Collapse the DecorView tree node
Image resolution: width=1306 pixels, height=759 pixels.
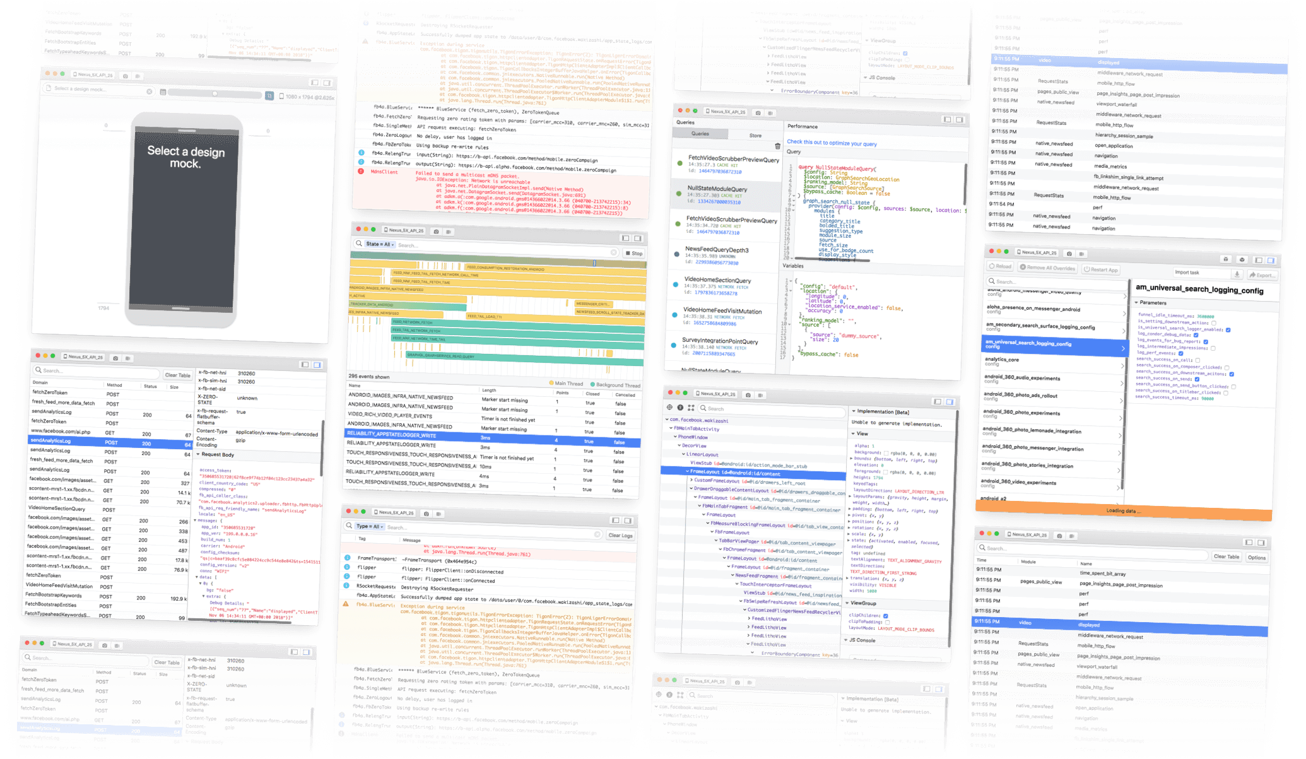click(679, 445)
